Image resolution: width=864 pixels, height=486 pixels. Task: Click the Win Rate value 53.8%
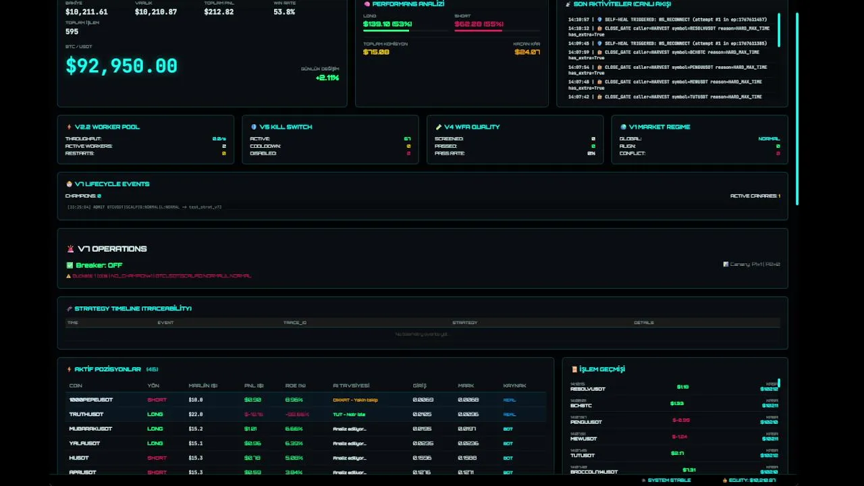284,12
